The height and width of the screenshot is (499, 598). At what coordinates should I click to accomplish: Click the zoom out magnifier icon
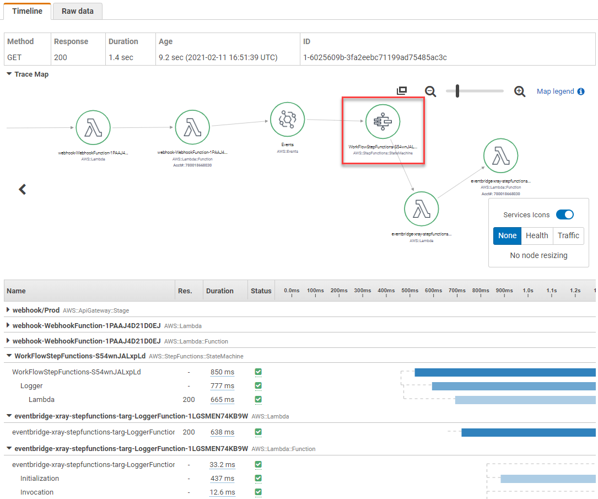430,92
